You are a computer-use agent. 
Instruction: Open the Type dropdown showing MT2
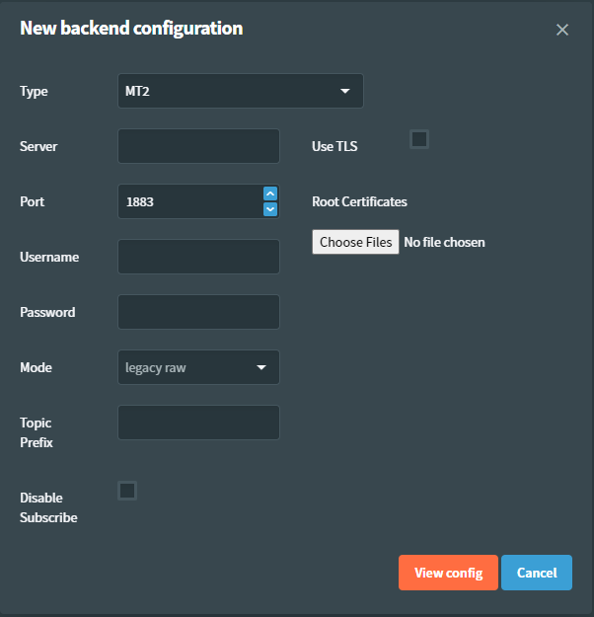tap(240, 91)
